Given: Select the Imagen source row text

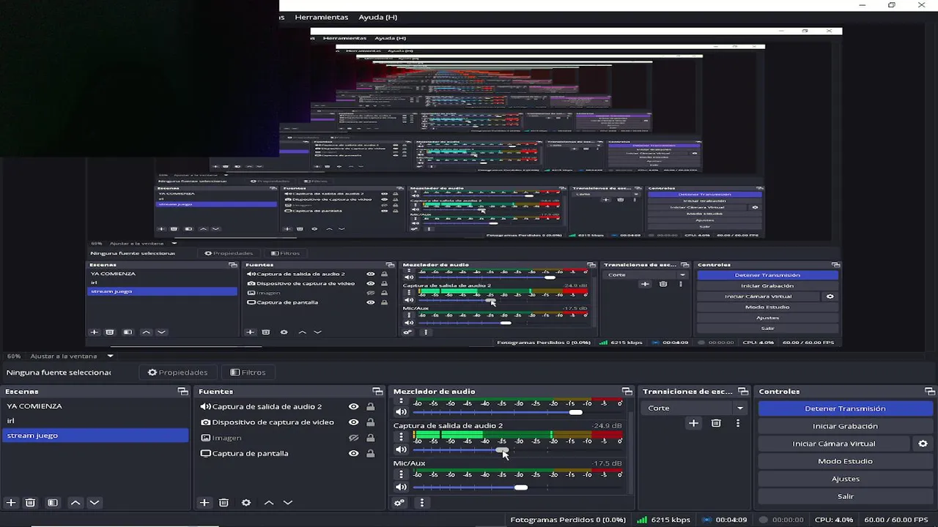Looking at the screenshot, I should (x=226, y=438).
